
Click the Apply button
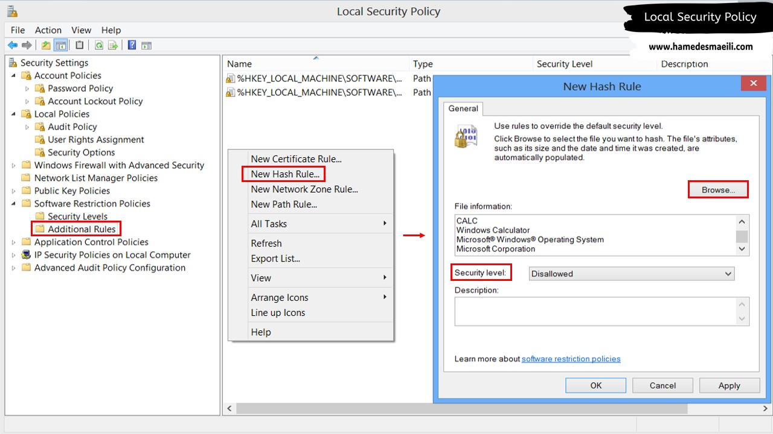(x=729, y=386)
